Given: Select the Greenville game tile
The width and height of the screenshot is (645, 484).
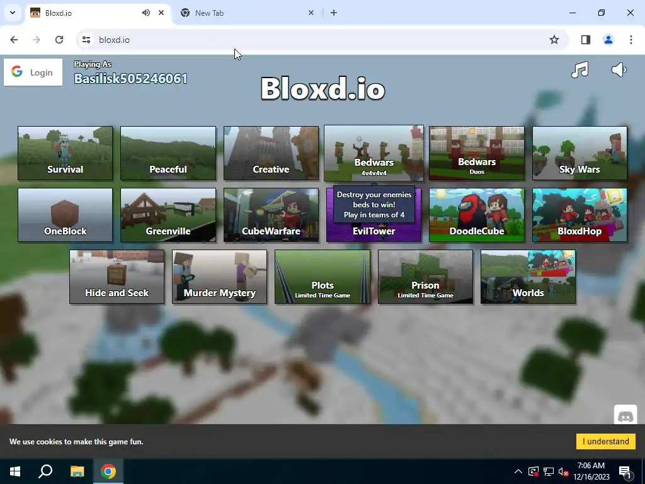Looking at the screenshot, I should [168, 215].
